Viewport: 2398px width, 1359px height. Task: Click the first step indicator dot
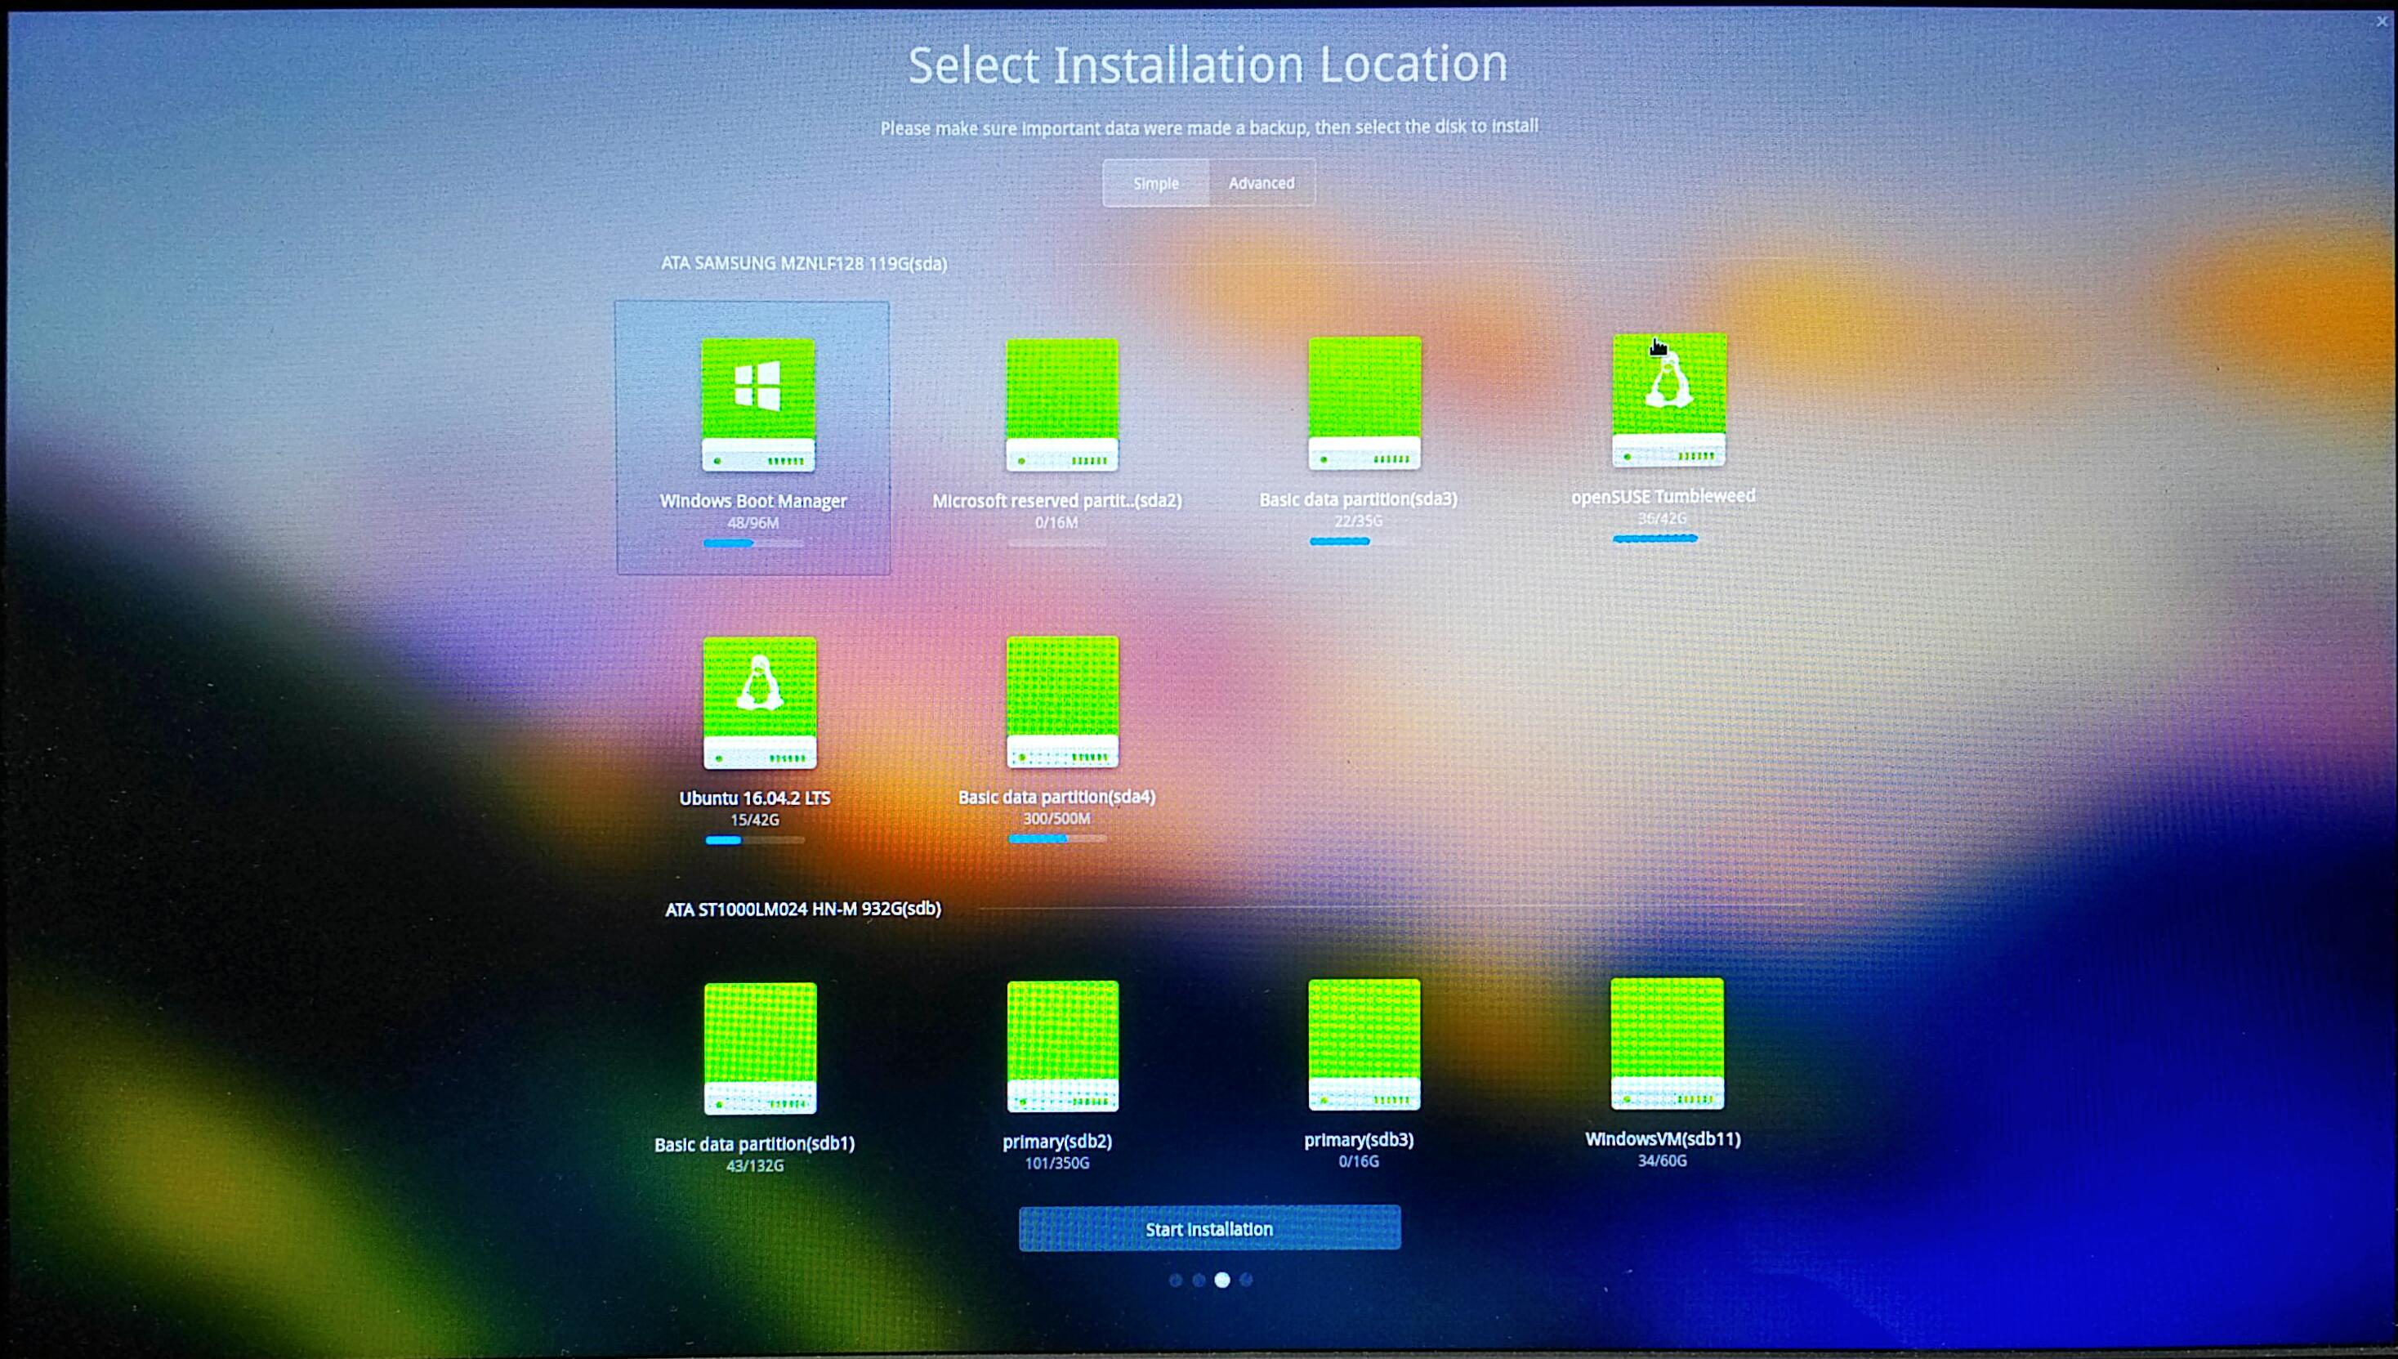pos(1176,1280)
